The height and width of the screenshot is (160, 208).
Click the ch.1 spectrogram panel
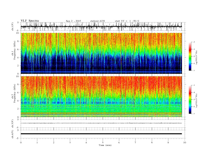tap(101, 53)
